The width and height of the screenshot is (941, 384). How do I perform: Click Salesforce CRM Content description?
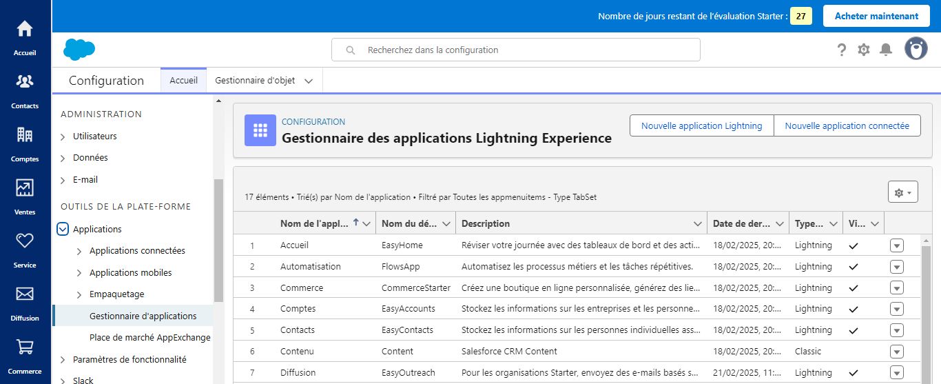(509, 351)
